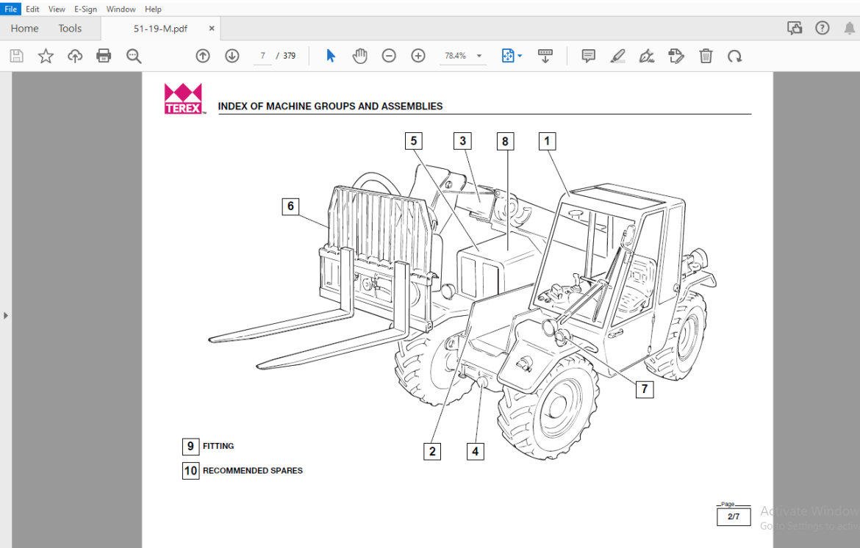The image size is (860, 548).
Task: Print the document with printer icon
Action: coord(104,56)
